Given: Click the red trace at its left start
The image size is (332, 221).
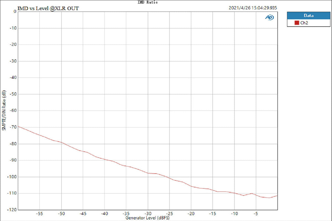Looking at the screenshot, I should (18, 126).
